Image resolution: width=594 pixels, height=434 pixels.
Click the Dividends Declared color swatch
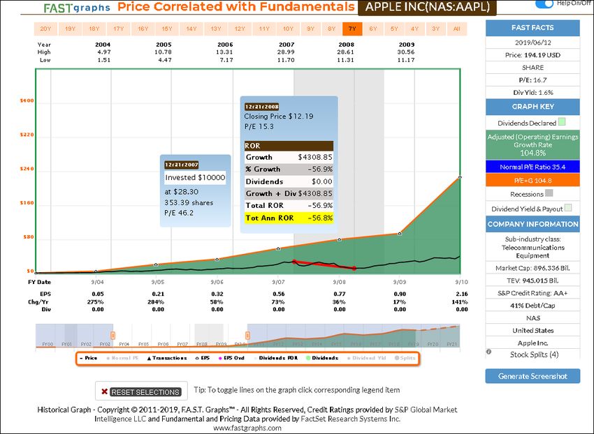562,122
